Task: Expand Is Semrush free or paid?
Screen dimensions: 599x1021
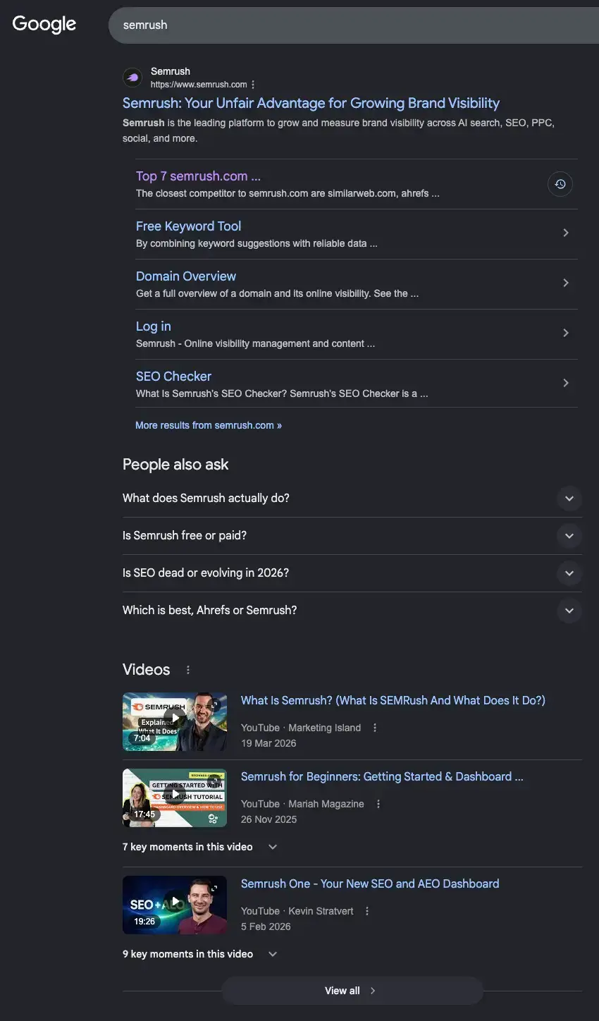Action: [x=352, y=536]
